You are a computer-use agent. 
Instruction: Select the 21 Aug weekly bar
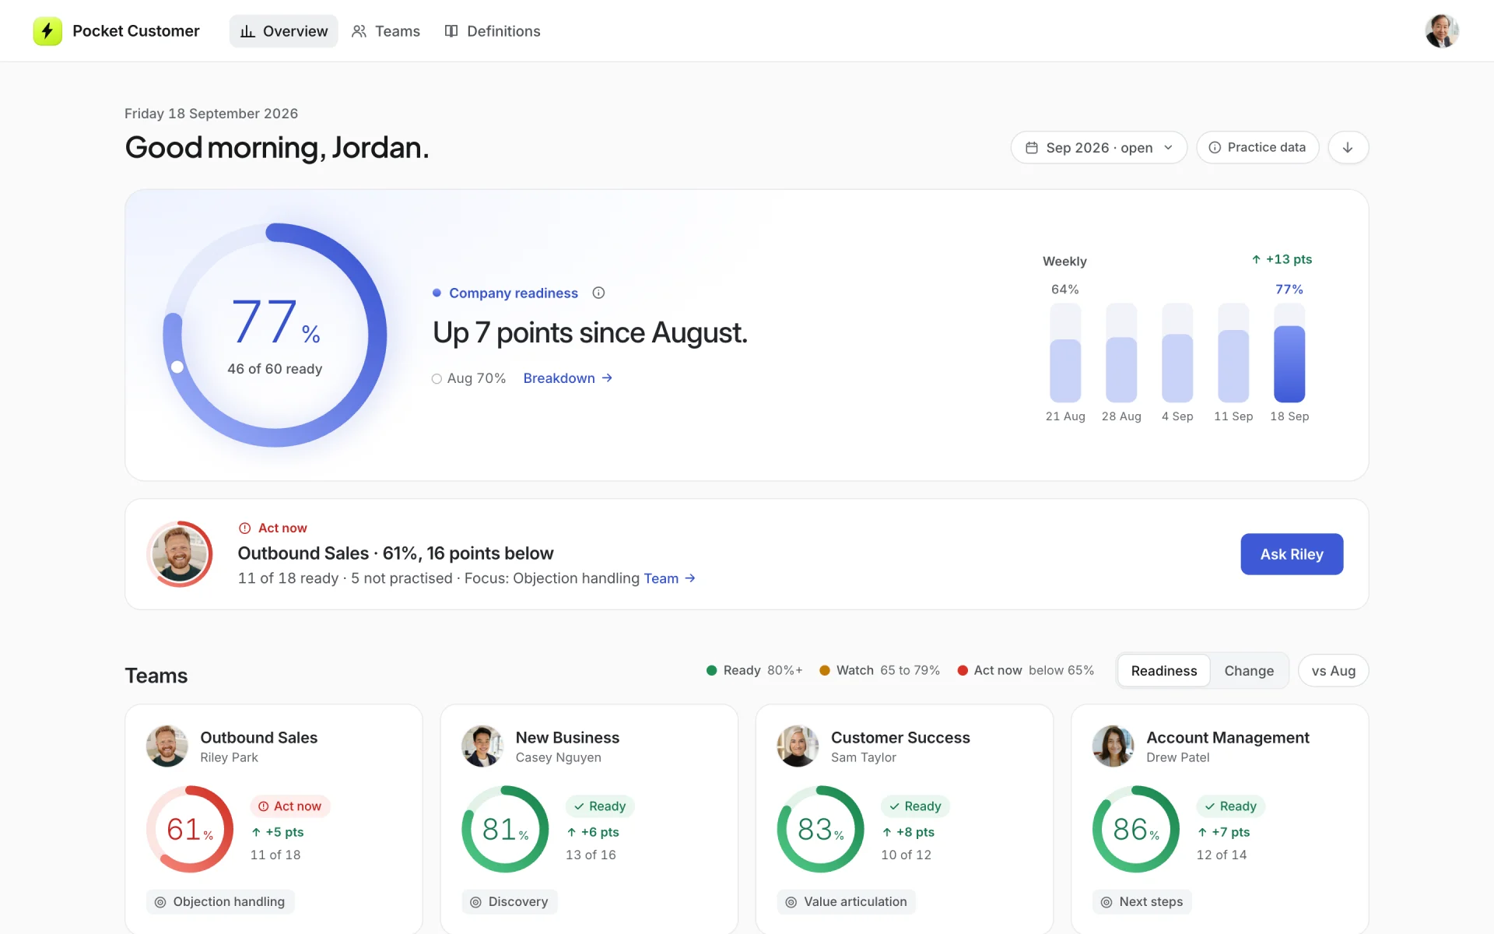pos(1065,353)
